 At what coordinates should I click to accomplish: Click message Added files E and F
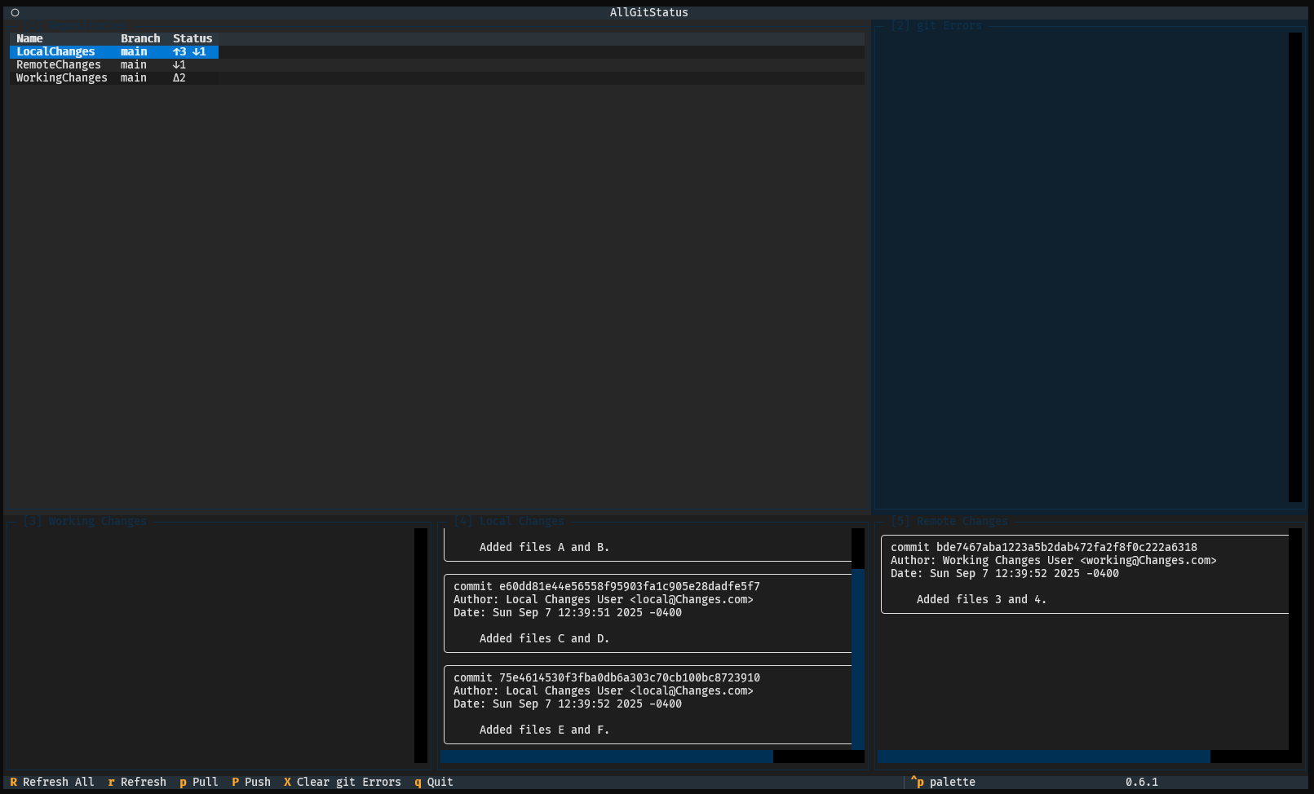click(x=545, y=730)
